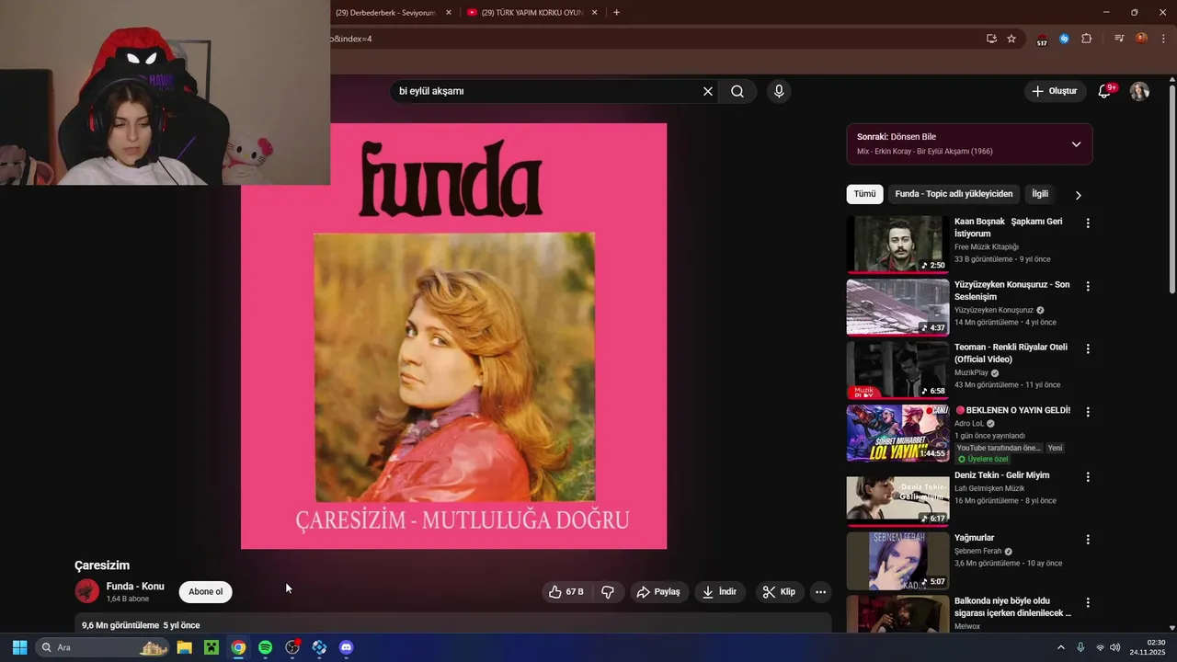Start voice search with the microphone icon
The width and height of the screenshot is (1177, 662).
pyautogui.click(x=779, y=91)
